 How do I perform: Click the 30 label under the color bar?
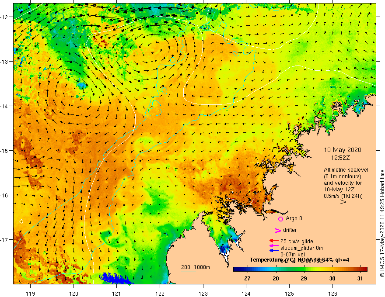[x=332, y=278]
